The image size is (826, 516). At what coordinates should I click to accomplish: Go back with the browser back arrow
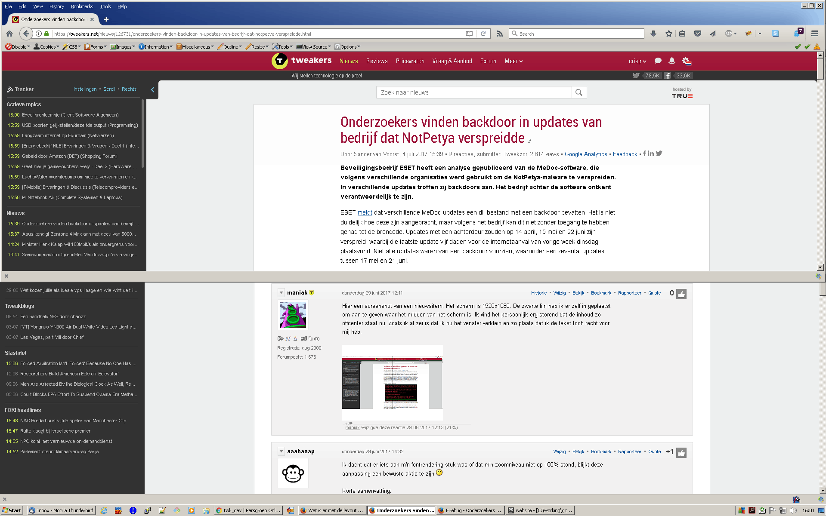click(26, 34)
